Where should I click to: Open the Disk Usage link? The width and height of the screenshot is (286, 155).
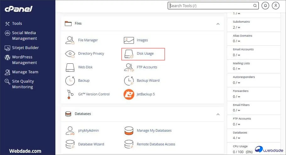(x=145, y=54)
